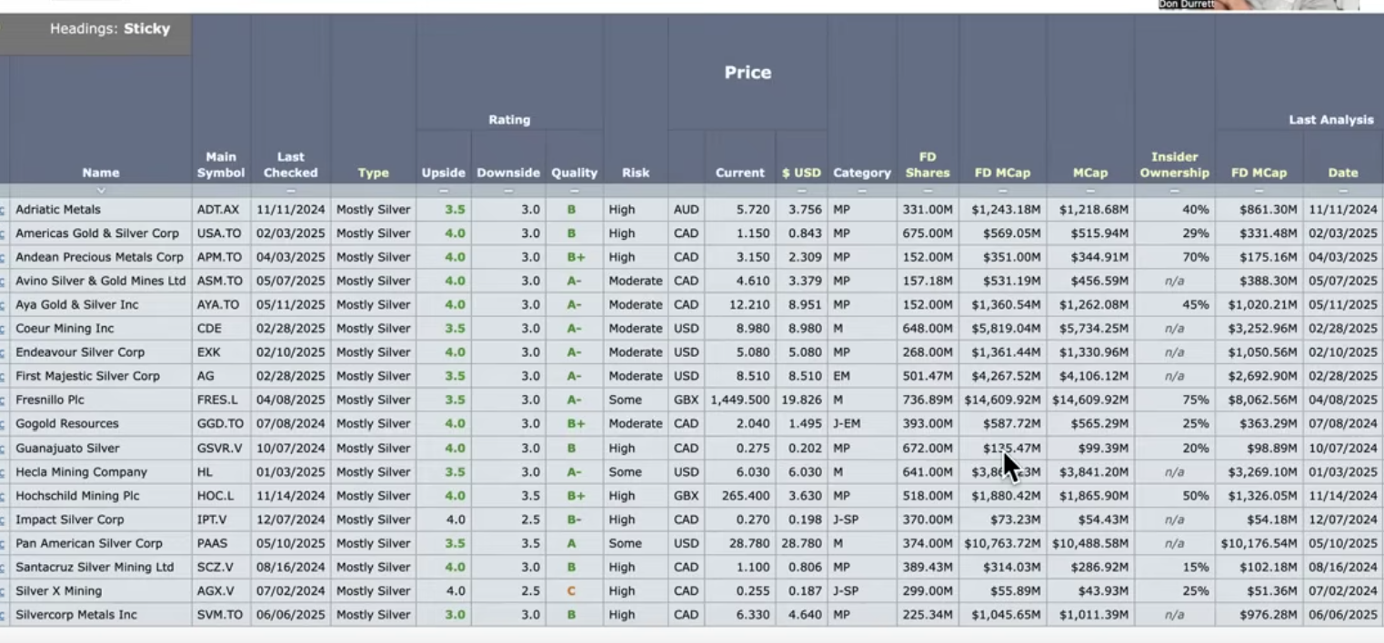Viewport: 1384px width, 643px height.
Task: Click the sort chevron under the Name header
Action: pyautogui.click(x=101, y=191)
